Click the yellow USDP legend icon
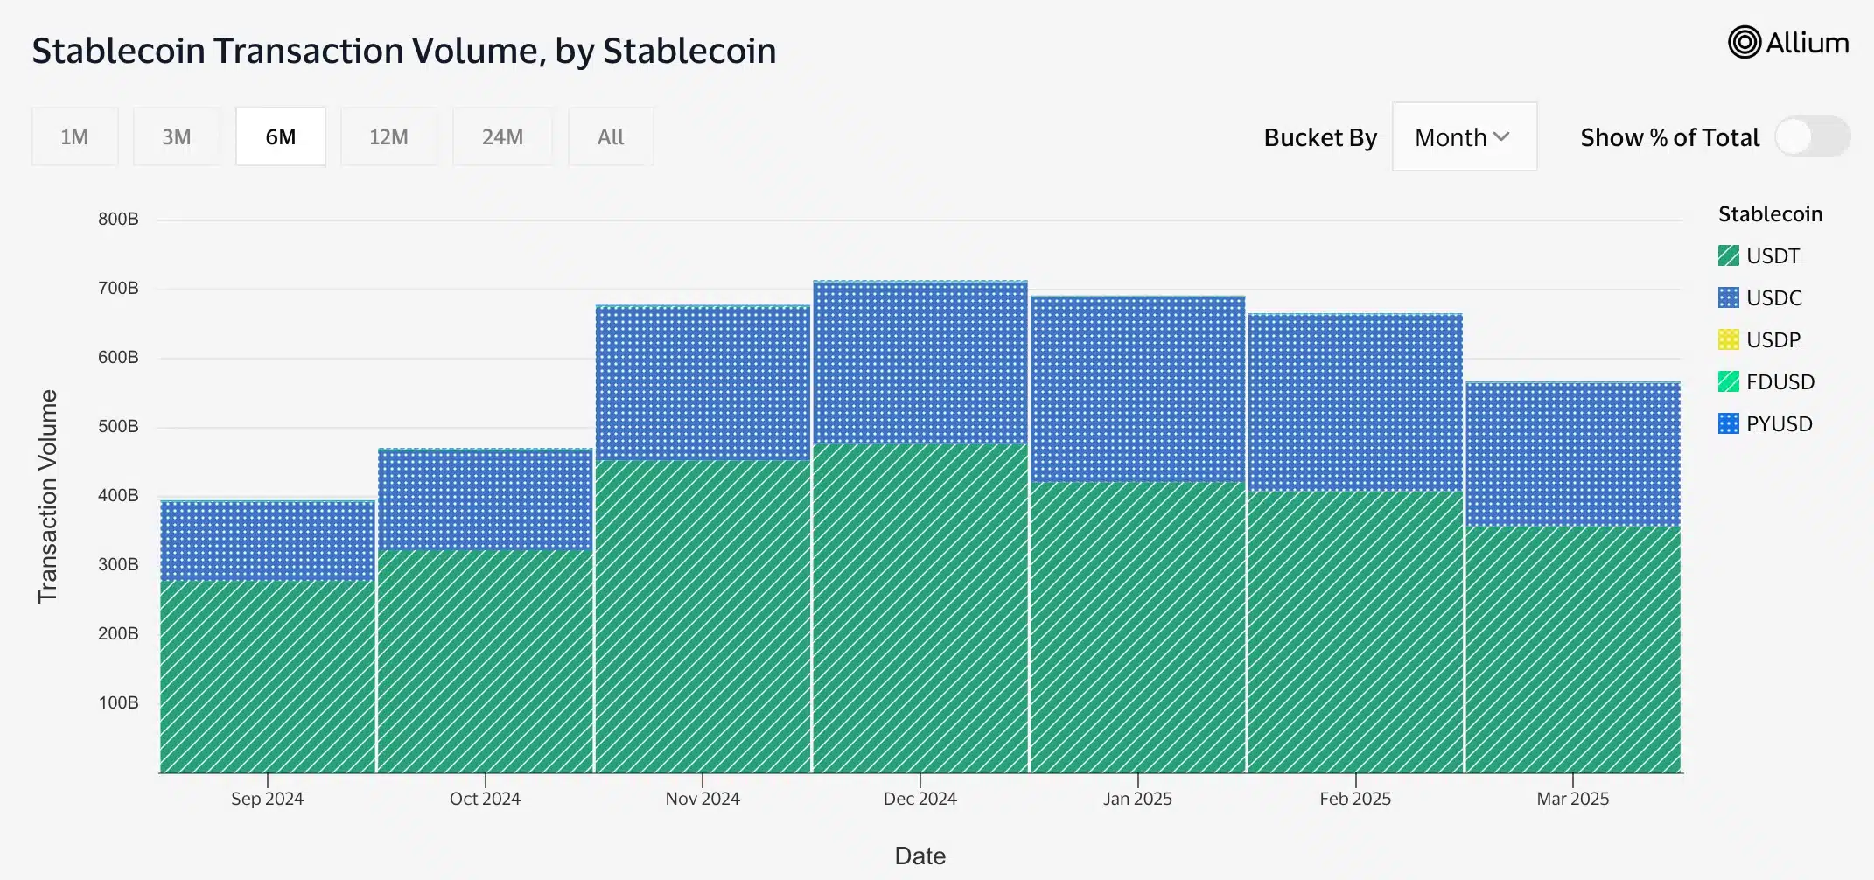1874x880 pixels. tap(1728, 339)
